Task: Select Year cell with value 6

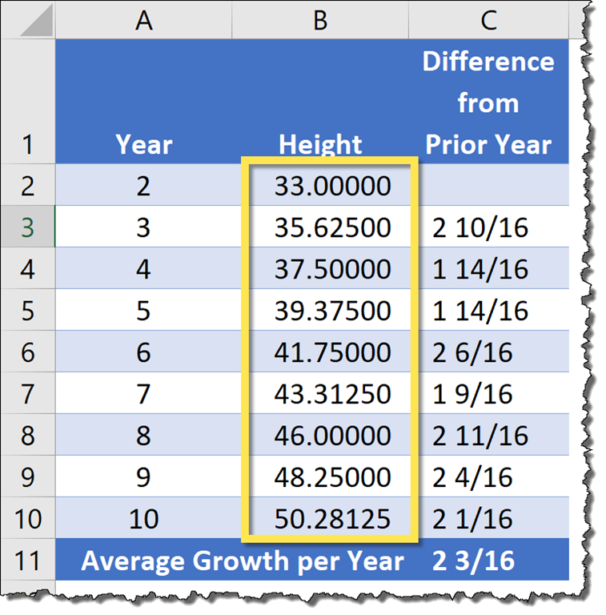Action: [x=143, y=352]
